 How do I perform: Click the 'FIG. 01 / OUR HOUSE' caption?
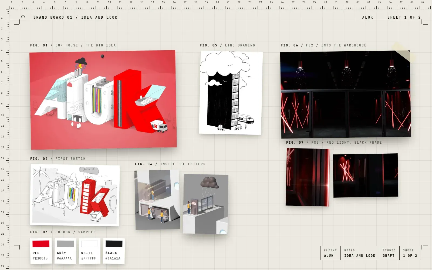tap(73, 45)
